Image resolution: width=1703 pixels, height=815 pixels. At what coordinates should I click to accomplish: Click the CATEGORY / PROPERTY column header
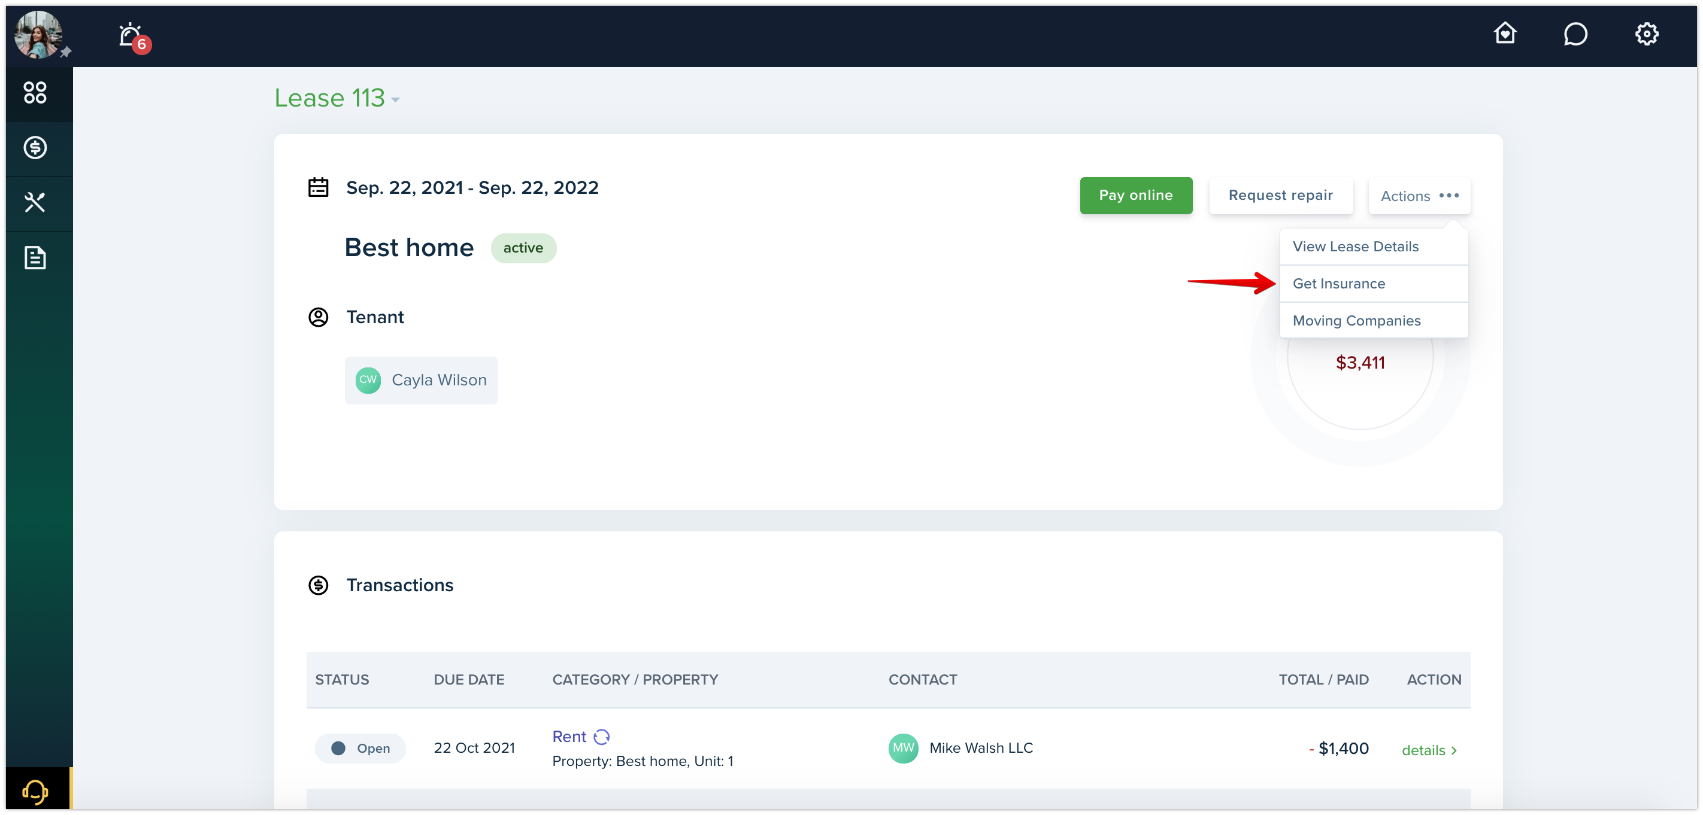(x=635, y=680)
